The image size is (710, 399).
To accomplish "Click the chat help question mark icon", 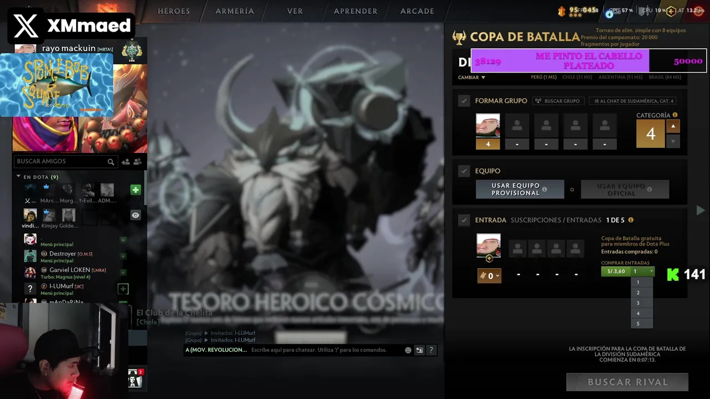I will point(431,350).
